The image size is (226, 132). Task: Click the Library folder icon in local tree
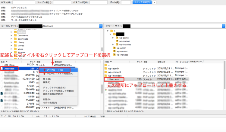tap(15, 42)
